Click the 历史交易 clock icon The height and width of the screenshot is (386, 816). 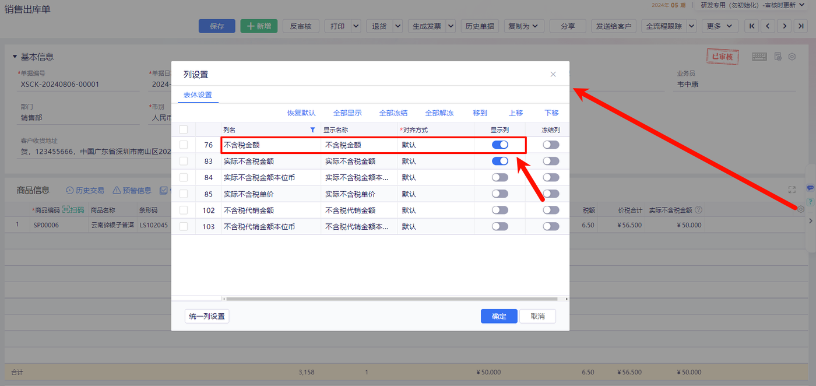pos(70,190)
